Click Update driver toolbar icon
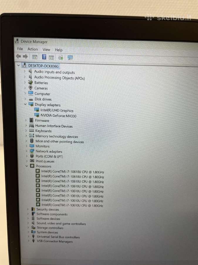The width and height of the screenshot is (198, 265). [x=61, y=58]
